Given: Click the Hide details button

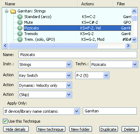Looking at the screenshot, I should (x=16, y=129).
